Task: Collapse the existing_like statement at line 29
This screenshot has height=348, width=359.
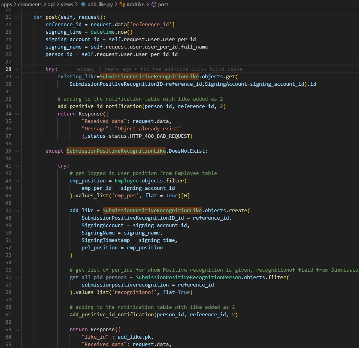Action: (x=17, y=77)
